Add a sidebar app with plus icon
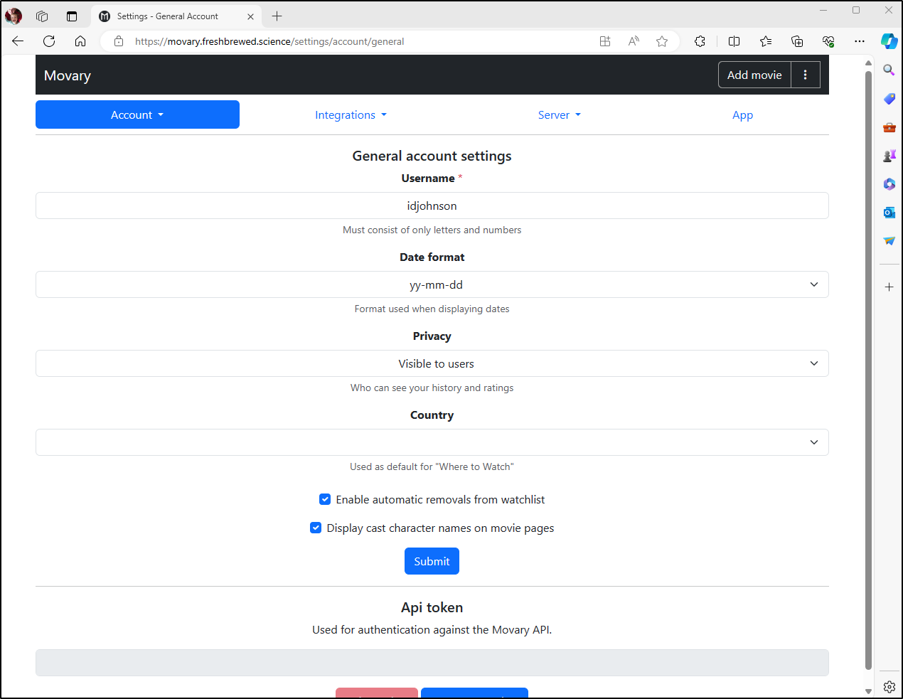The height and width of the screenshot is (699, 903). click(x=889, y=287)
